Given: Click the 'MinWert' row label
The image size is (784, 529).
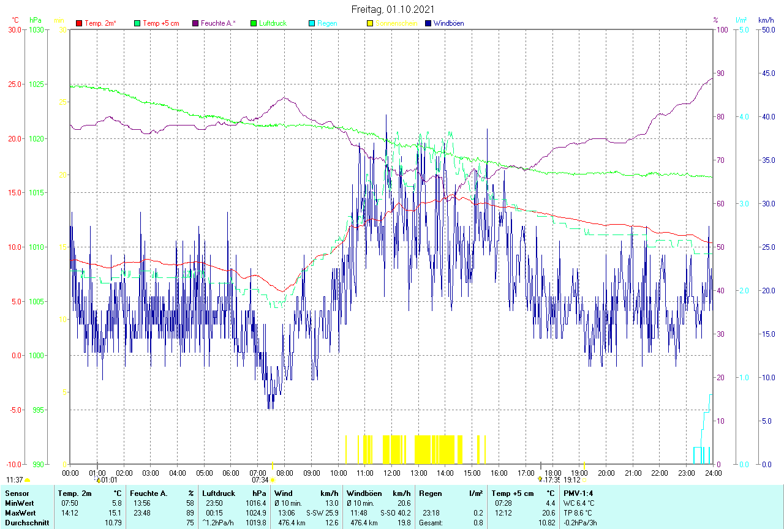Looking at the screenshot, I should click(19, 503).
